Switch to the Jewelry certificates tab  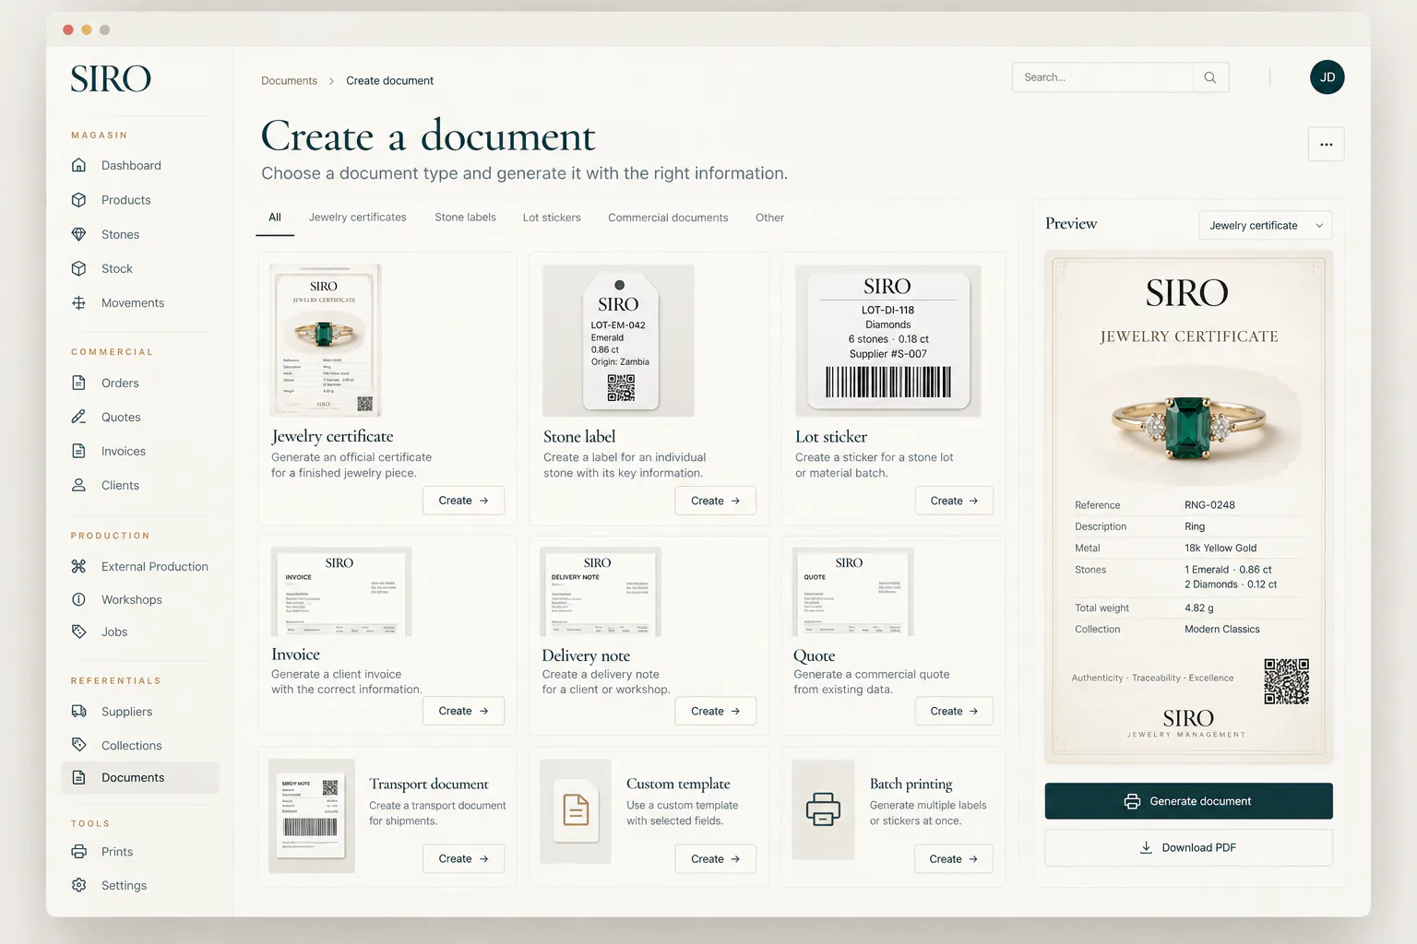tap(358, 218)
